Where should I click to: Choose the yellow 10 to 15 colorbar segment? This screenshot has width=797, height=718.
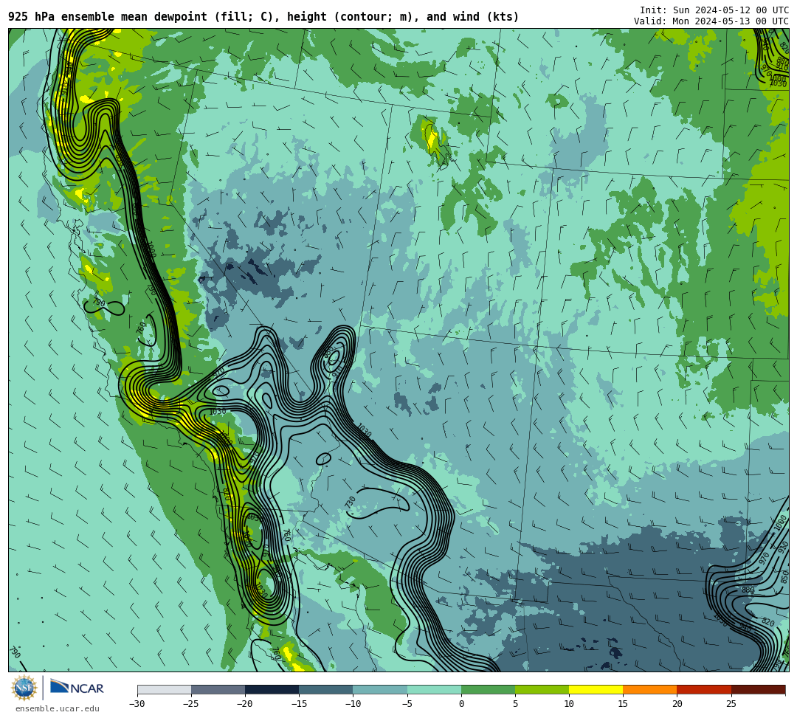596,689
